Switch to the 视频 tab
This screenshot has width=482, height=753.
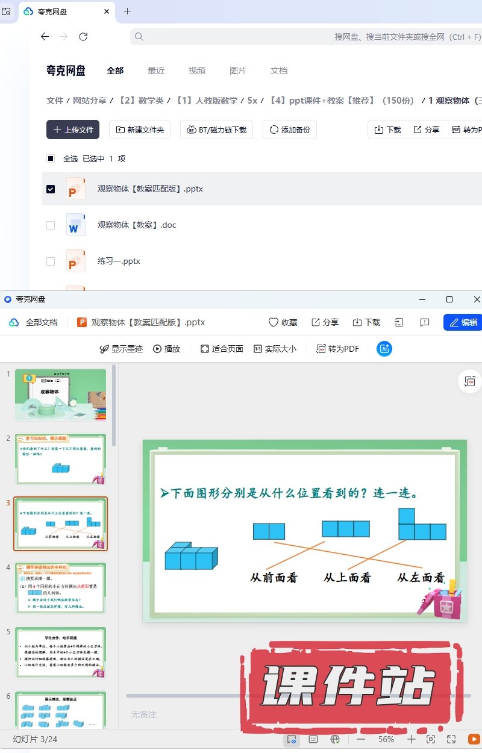[x=197, y=70]
